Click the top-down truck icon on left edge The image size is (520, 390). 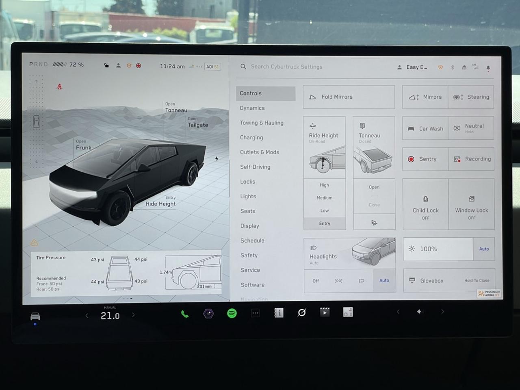(x=36, y=121)
